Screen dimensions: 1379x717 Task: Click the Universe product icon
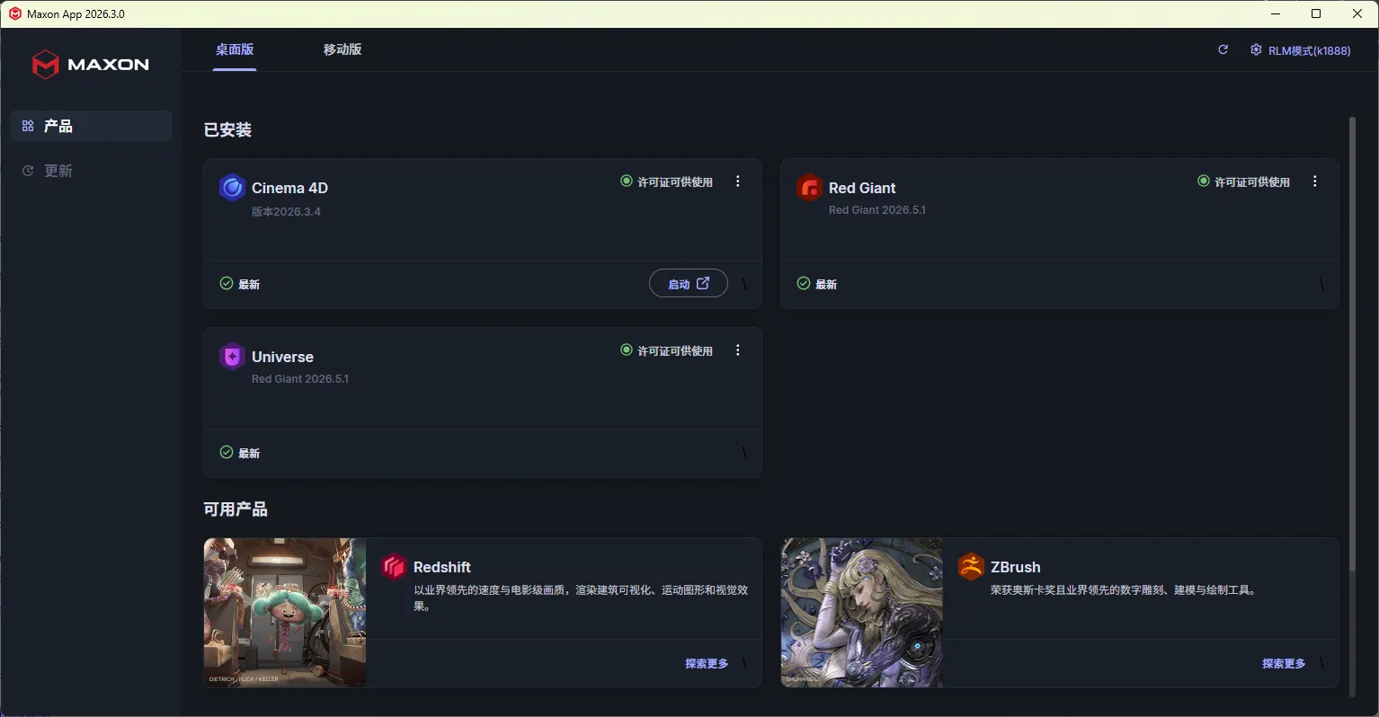(x=232, y=357)
